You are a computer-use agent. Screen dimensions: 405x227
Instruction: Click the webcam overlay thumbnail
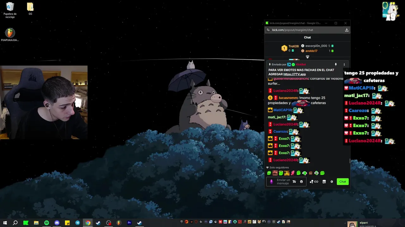44,102
